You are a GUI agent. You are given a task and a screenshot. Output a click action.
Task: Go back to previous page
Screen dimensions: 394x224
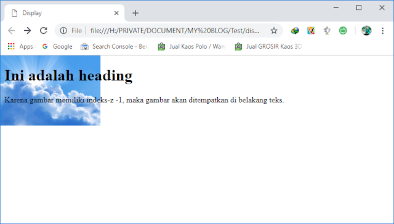tap(12, 31)
